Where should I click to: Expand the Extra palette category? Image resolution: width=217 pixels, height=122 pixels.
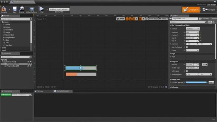(x=1, y=48)
